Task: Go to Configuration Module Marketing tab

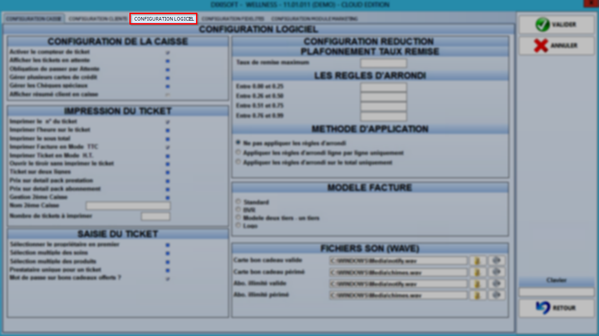Action: tap(314, 19)
